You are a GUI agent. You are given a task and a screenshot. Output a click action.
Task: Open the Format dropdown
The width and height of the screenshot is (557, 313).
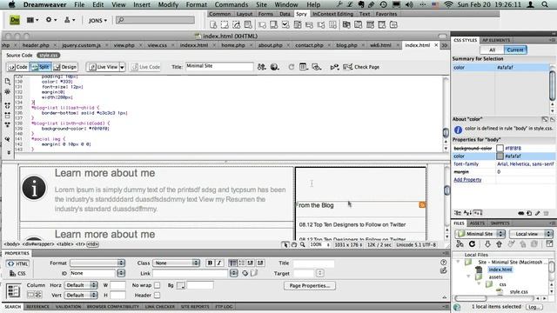click(97, 263)
